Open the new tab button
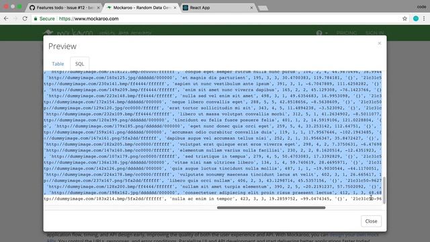This screenshot has height=242, width=430. tap(263, 8)
